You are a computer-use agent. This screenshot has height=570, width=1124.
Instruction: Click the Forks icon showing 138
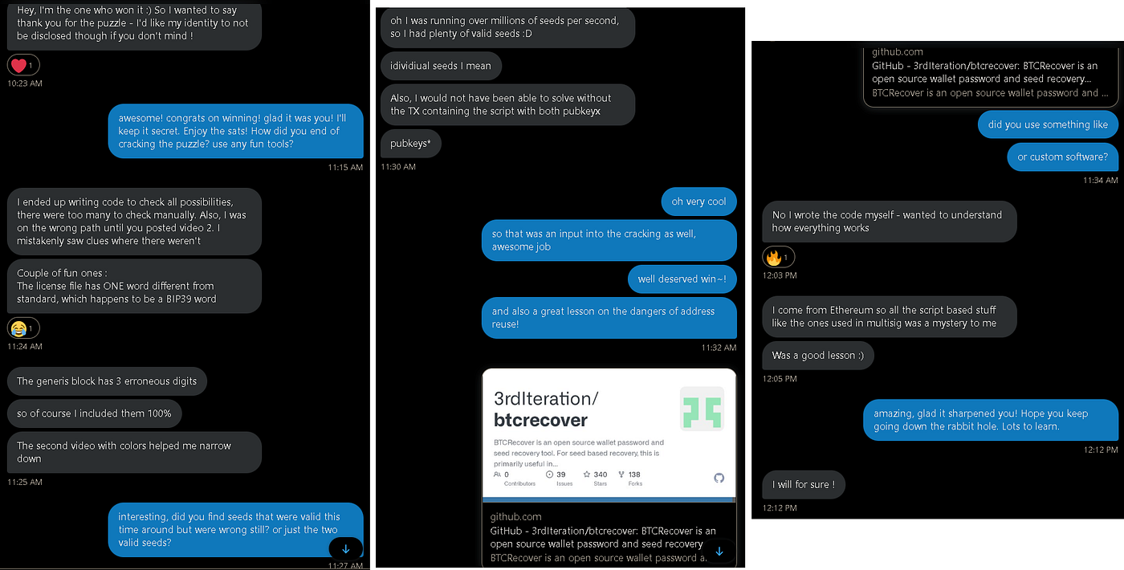(x=622, y=474)
